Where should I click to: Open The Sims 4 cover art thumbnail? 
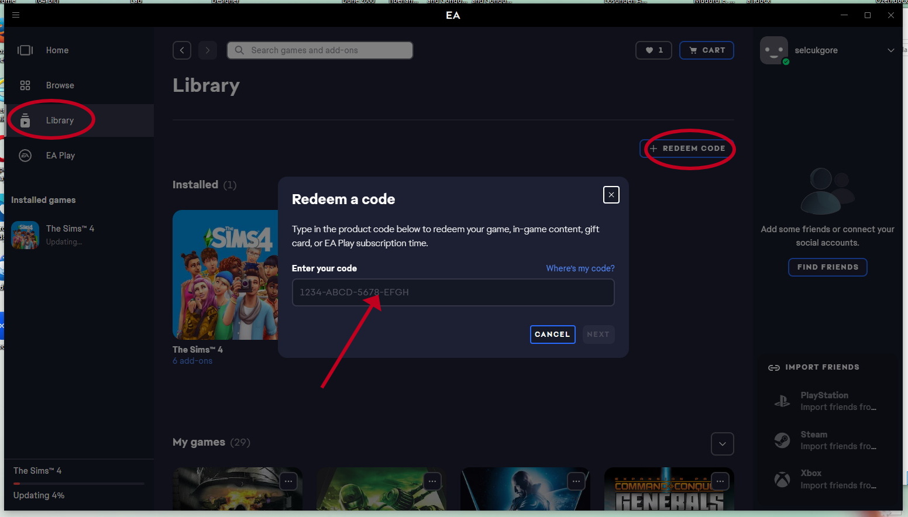coord(225,275)
